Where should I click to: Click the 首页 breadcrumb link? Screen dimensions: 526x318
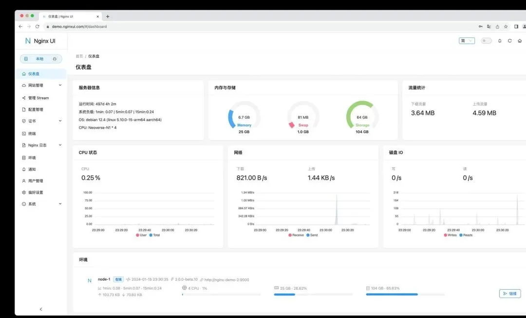(79, 56)
